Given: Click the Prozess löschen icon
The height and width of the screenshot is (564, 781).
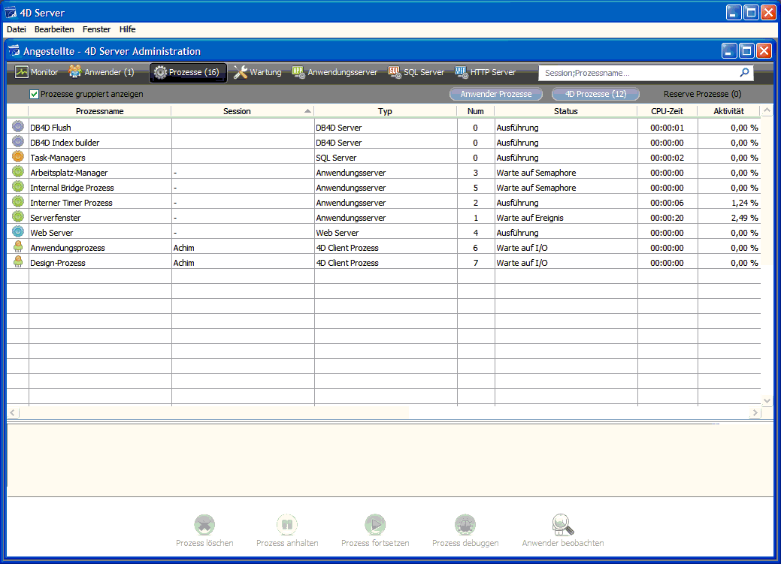Looking at the screenshot, I should (x=204, y=524).
